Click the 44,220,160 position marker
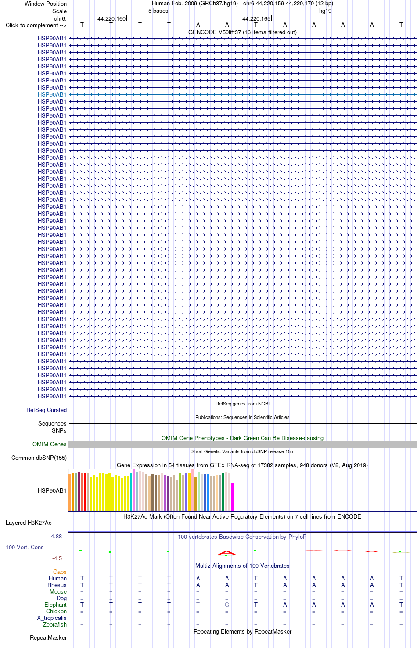Screen dimensions: 417x648 [x=111, y=18]
